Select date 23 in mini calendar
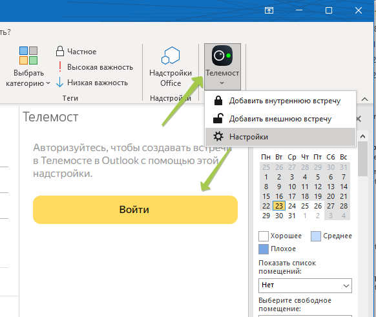Image resolution: width=376 pixels, height=317 pixels. (279, 206)
